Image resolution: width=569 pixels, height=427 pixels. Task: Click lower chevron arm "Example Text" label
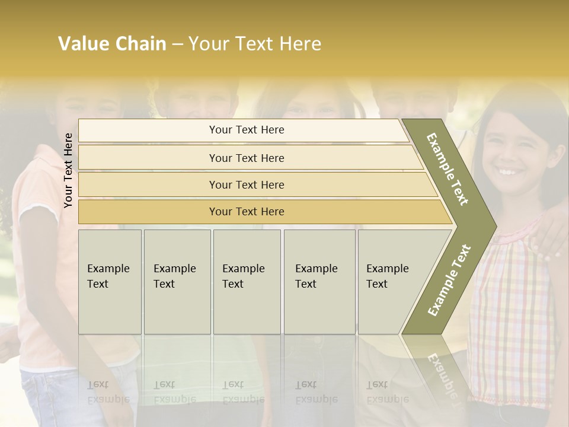(449, 281)
